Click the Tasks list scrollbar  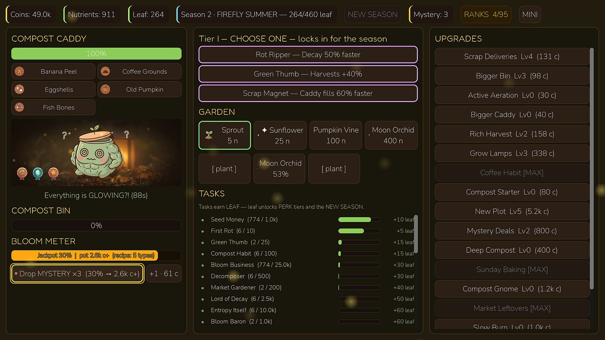[416, 234]
